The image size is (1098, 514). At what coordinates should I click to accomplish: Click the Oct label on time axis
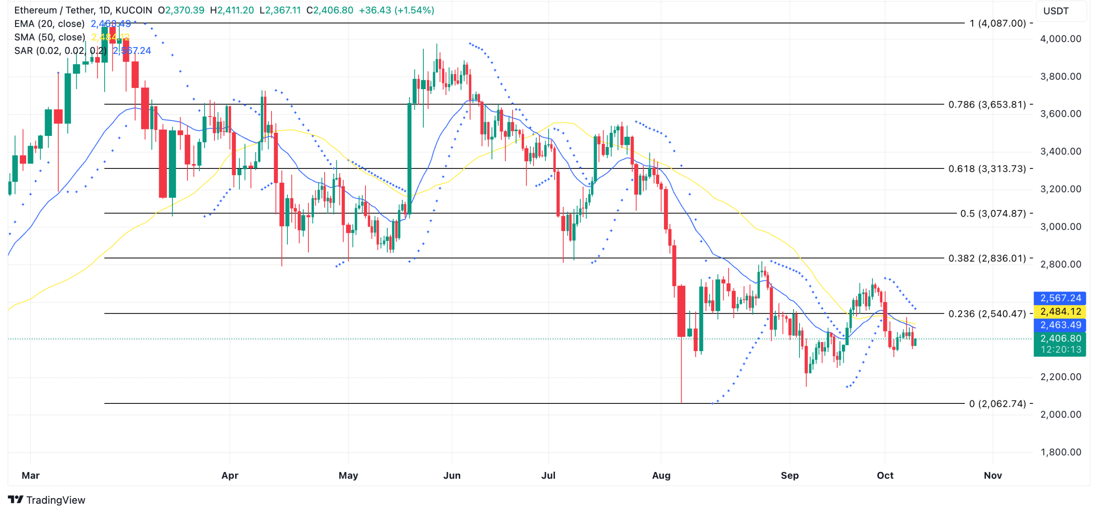coord(886,475)
